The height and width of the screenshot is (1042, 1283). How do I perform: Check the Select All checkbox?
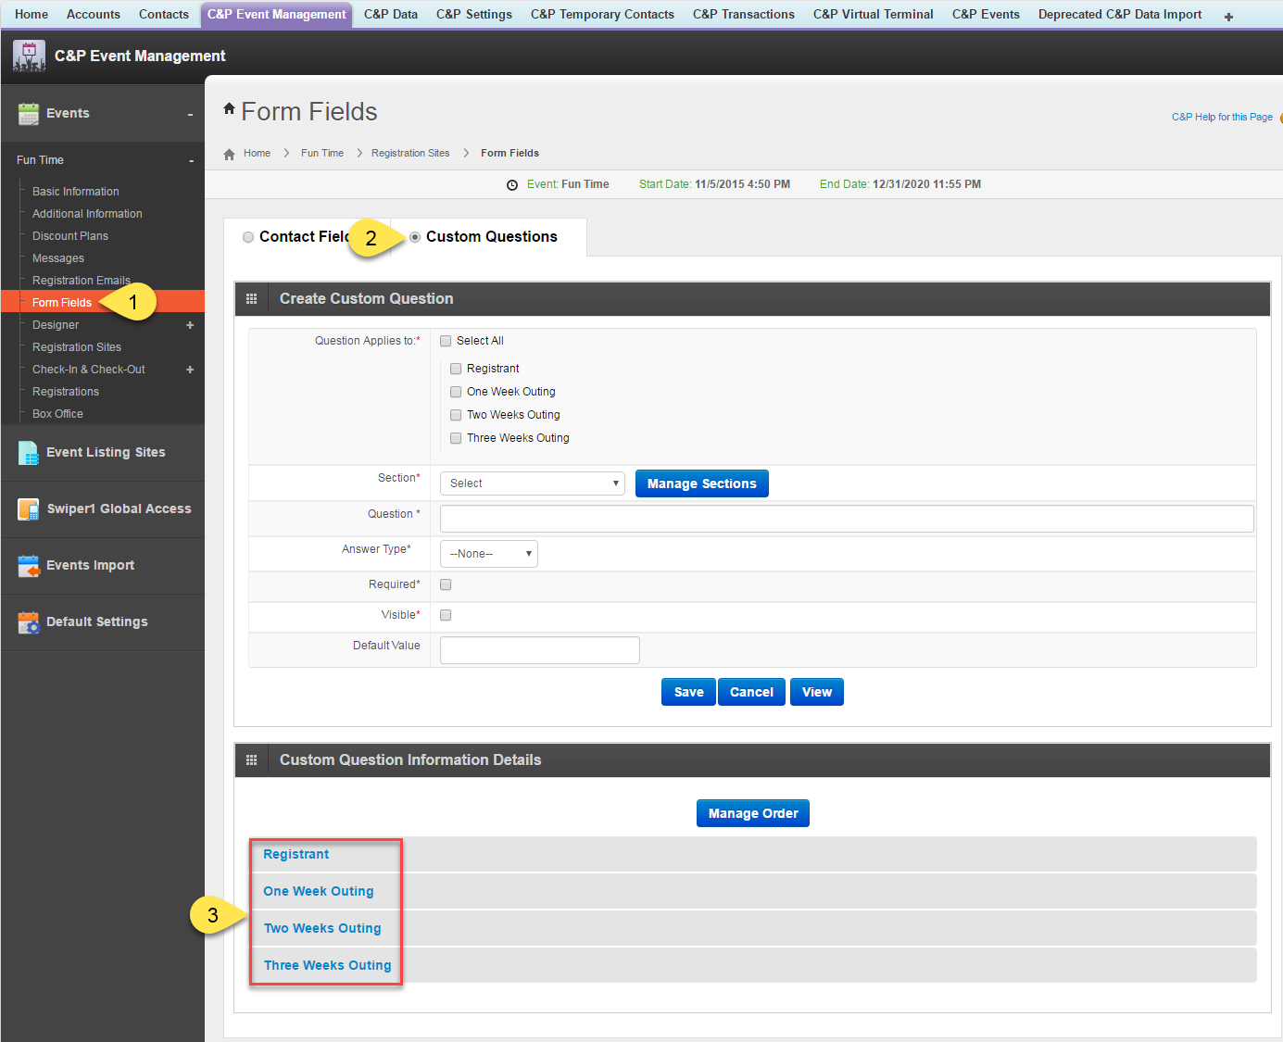[446, 341]
